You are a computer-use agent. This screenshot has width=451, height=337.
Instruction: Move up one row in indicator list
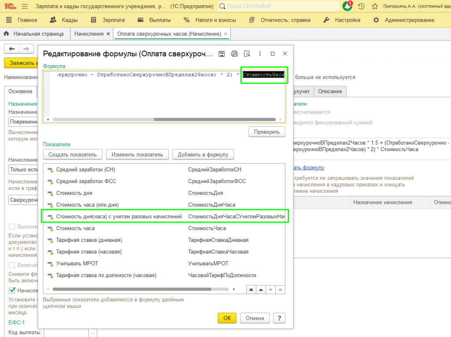pos(261,289)
